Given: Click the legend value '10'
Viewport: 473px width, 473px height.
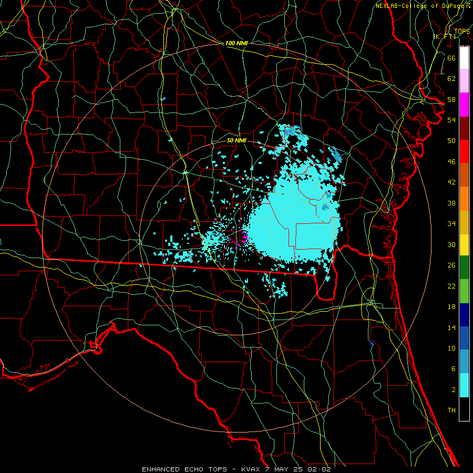Looking at the screenshot, I should tap(451, 348).
